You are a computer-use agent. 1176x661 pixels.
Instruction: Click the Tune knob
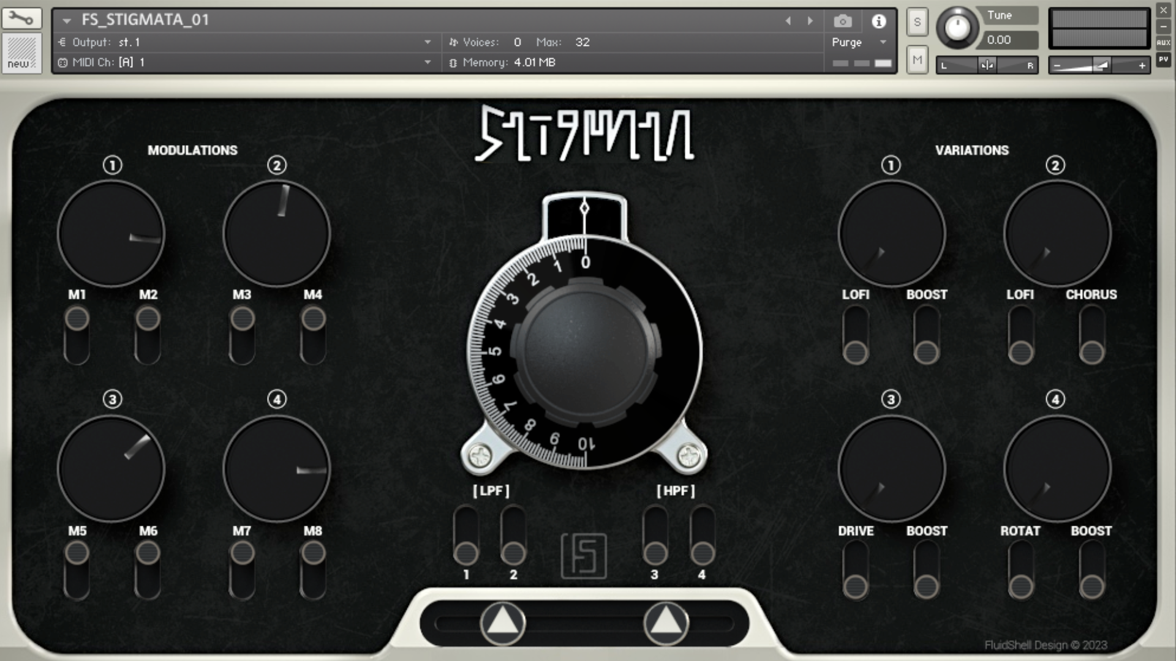point(957,28)
